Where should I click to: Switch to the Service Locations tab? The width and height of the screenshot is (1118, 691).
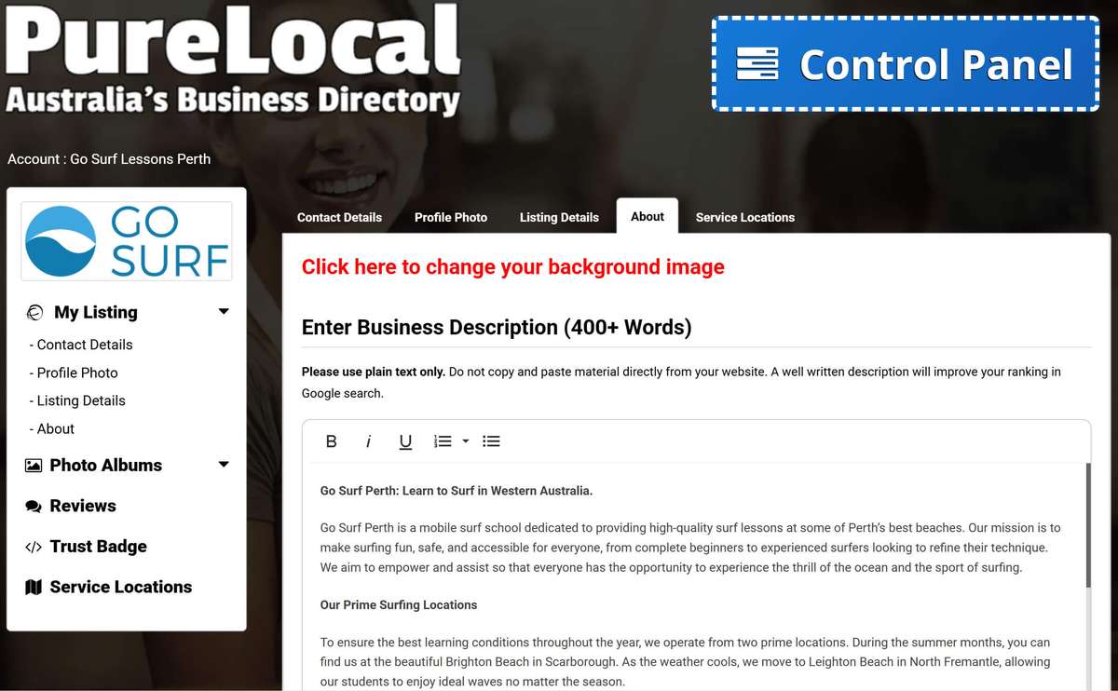click(x=745, y=217)
